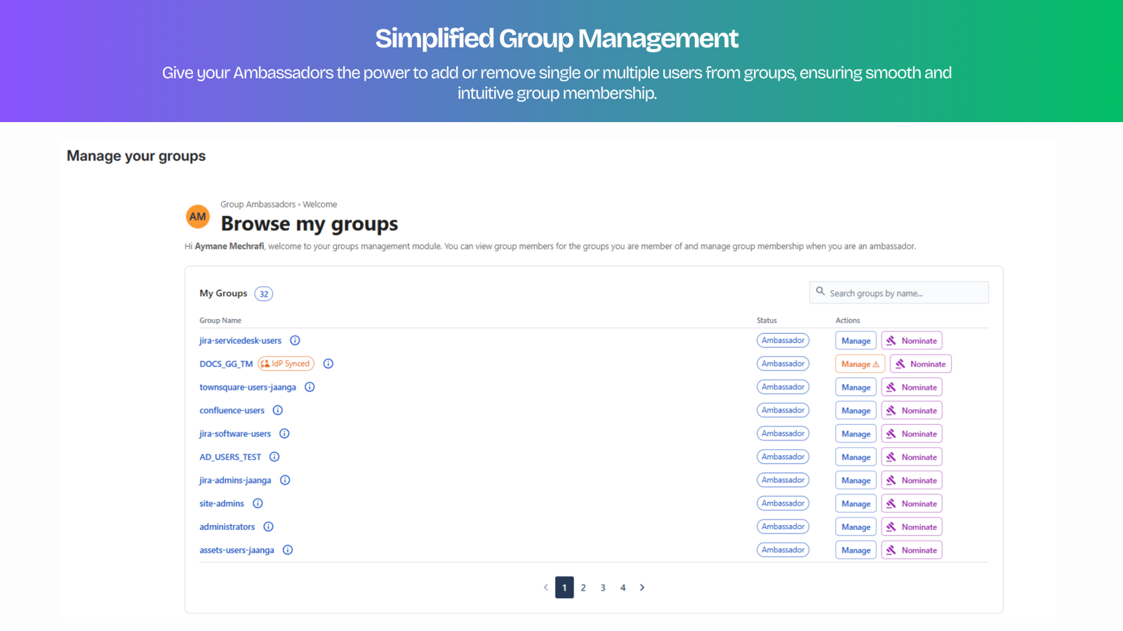1123x631 pixels.
Task: Click the info icon next to confluence-users
Action: (x=277, y=410)
